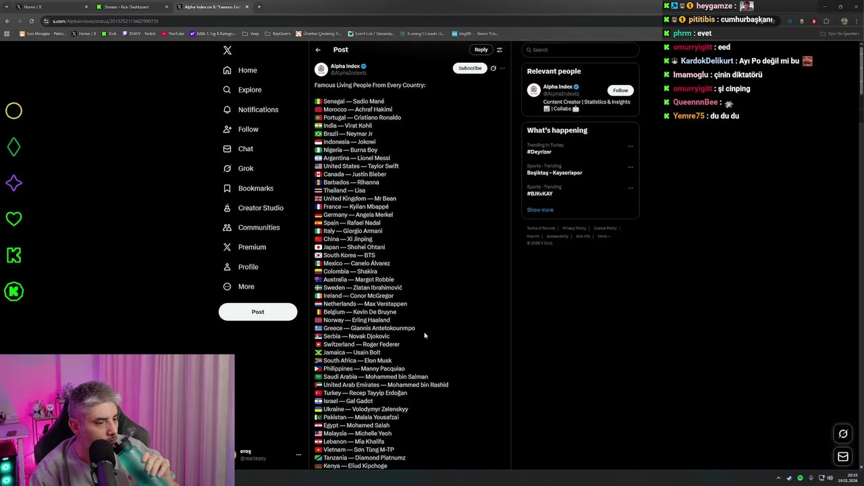Screen dimensions: 864x486
Task: Expand the More menu in sidebar
Action: pos(238,286)
